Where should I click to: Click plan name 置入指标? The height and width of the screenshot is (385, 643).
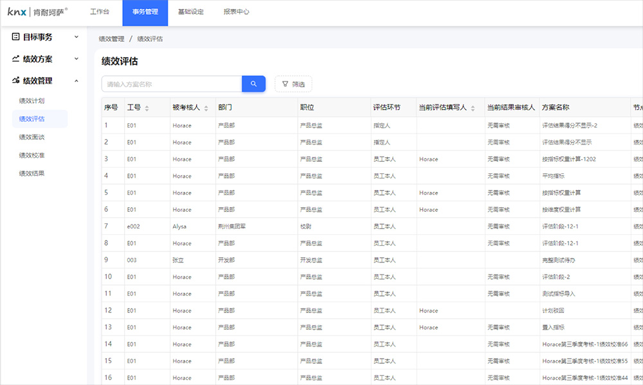pyautogui.click(x=553, y=327)
